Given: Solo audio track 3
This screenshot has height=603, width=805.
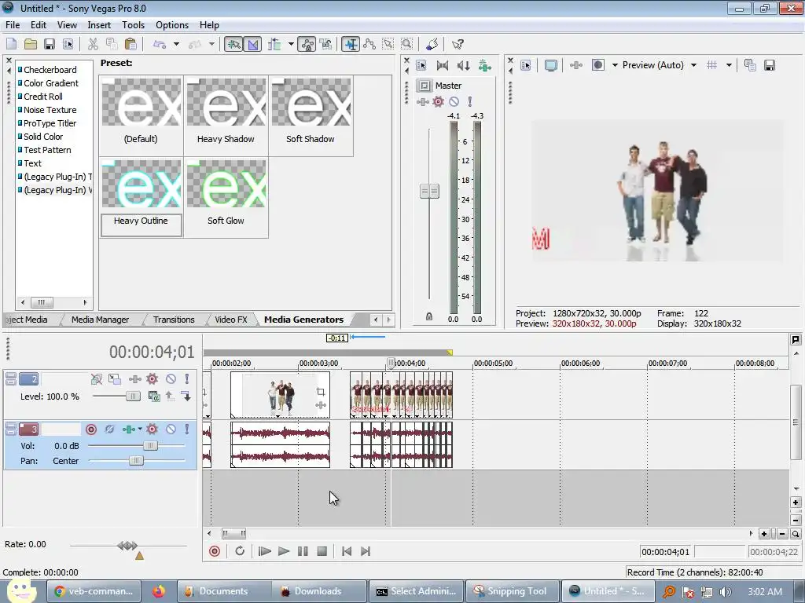Looking at the screenshot, I should (x=187, y=429).
